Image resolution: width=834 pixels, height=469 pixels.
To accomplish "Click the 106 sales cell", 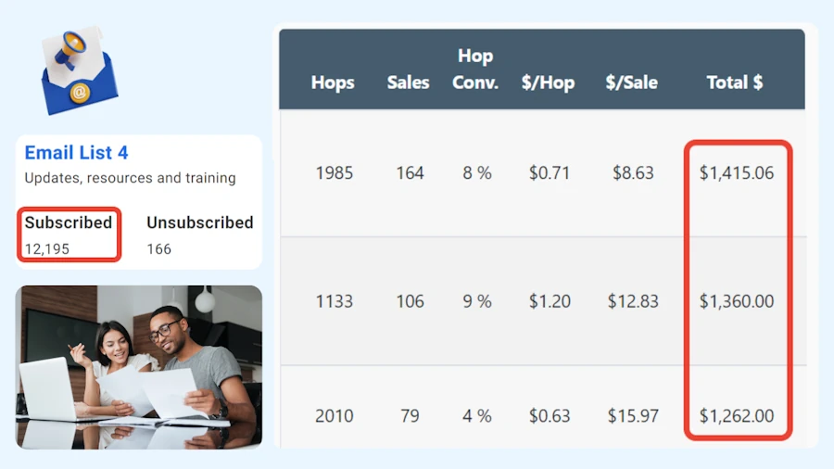I will point(410,301).
